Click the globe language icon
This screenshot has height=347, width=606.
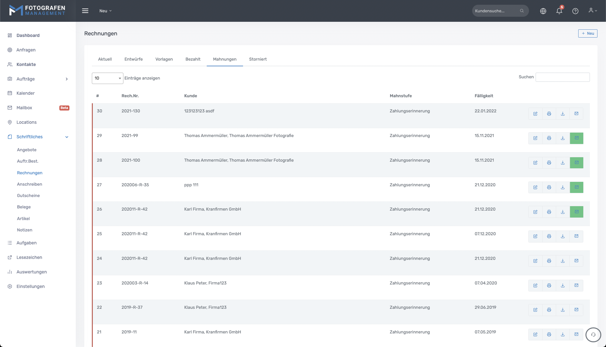tap(543, 11)
